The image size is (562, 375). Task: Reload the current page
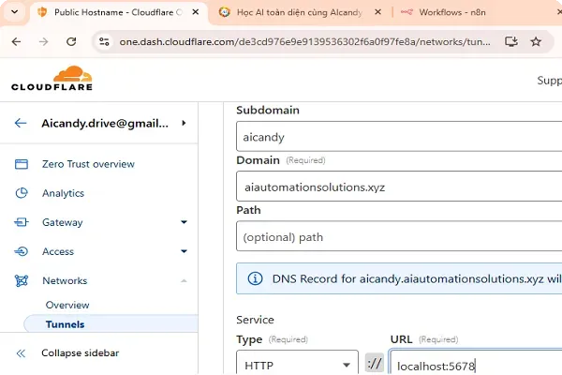pos(71,42)
